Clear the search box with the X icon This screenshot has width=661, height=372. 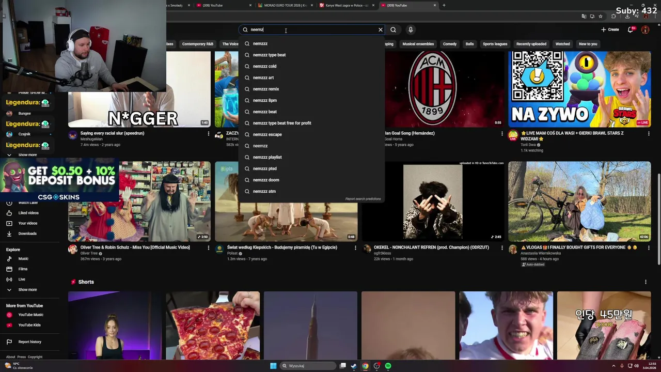coord(381,29)
